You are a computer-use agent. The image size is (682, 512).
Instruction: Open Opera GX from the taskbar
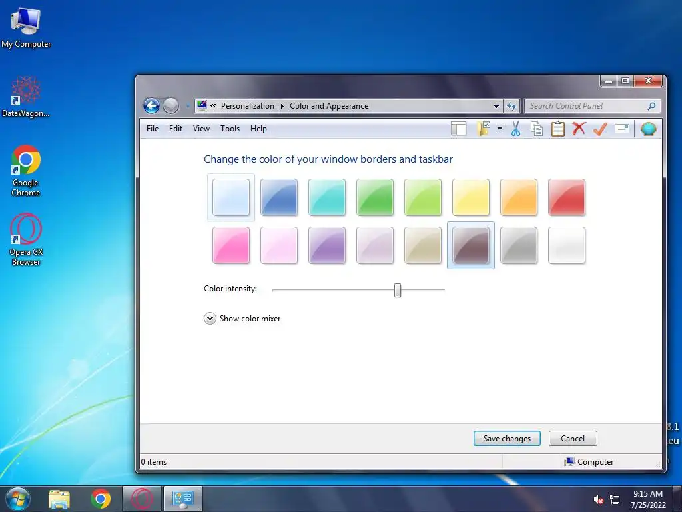[142, 499]
